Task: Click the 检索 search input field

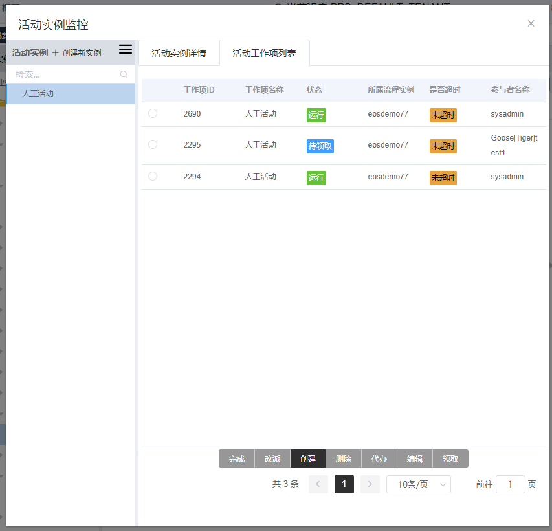Action: tap(65, 74)
